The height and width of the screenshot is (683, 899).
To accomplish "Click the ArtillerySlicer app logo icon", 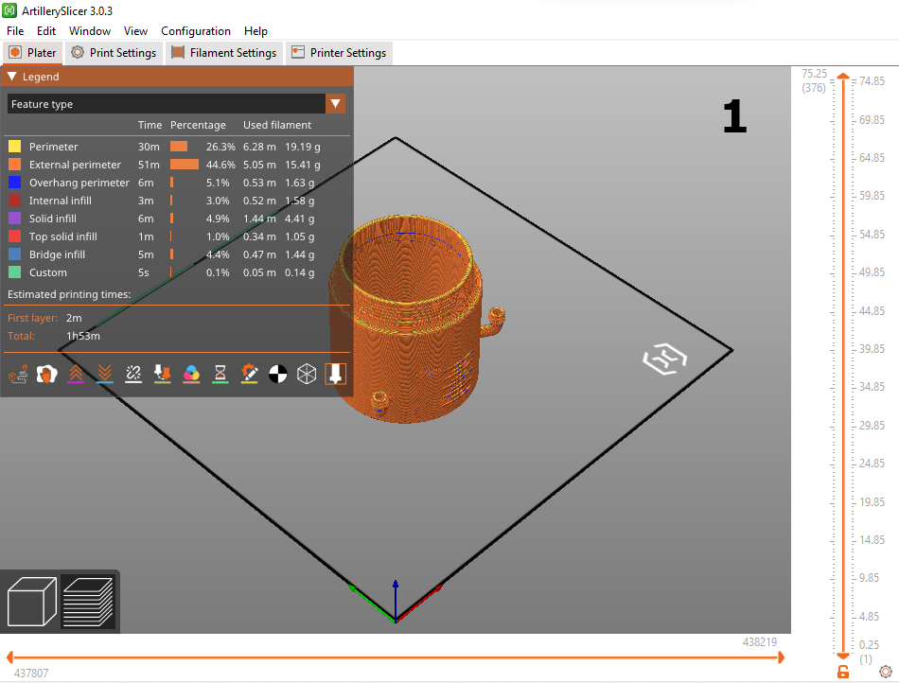I will click(9, 10).
